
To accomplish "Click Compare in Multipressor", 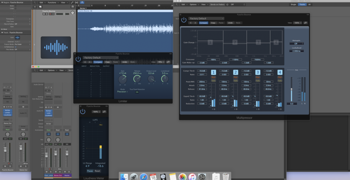I will pos(203,23).
